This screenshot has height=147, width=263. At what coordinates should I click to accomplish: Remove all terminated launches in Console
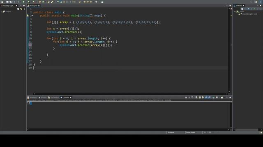click(192, 98)
